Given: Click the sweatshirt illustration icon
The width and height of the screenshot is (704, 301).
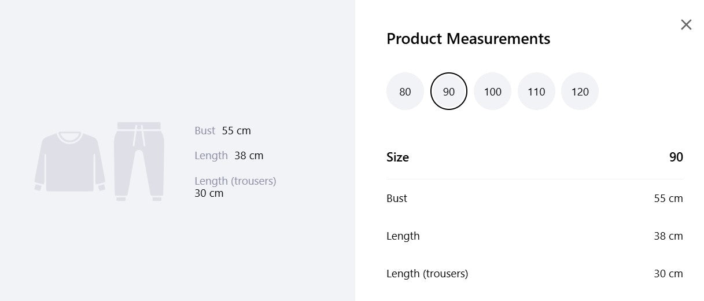Looking at the screenshot, I should point(70,161).
